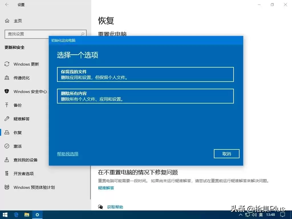Screen dimensions: 292x219
Task: Open 查找我的设备 page
Action: [26, 160]
